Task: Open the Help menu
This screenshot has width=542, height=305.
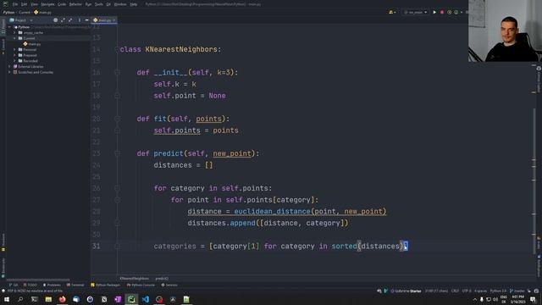Action: (134, 4)
